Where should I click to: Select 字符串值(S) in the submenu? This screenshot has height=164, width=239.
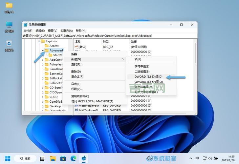pos(151,66)
